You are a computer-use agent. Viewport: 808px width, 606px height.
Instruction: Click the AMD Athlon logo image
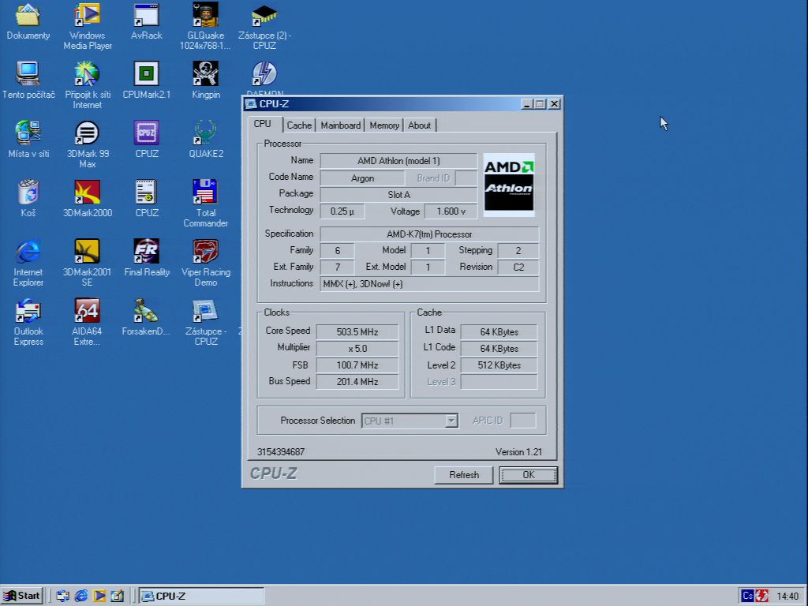coord(509,185)
